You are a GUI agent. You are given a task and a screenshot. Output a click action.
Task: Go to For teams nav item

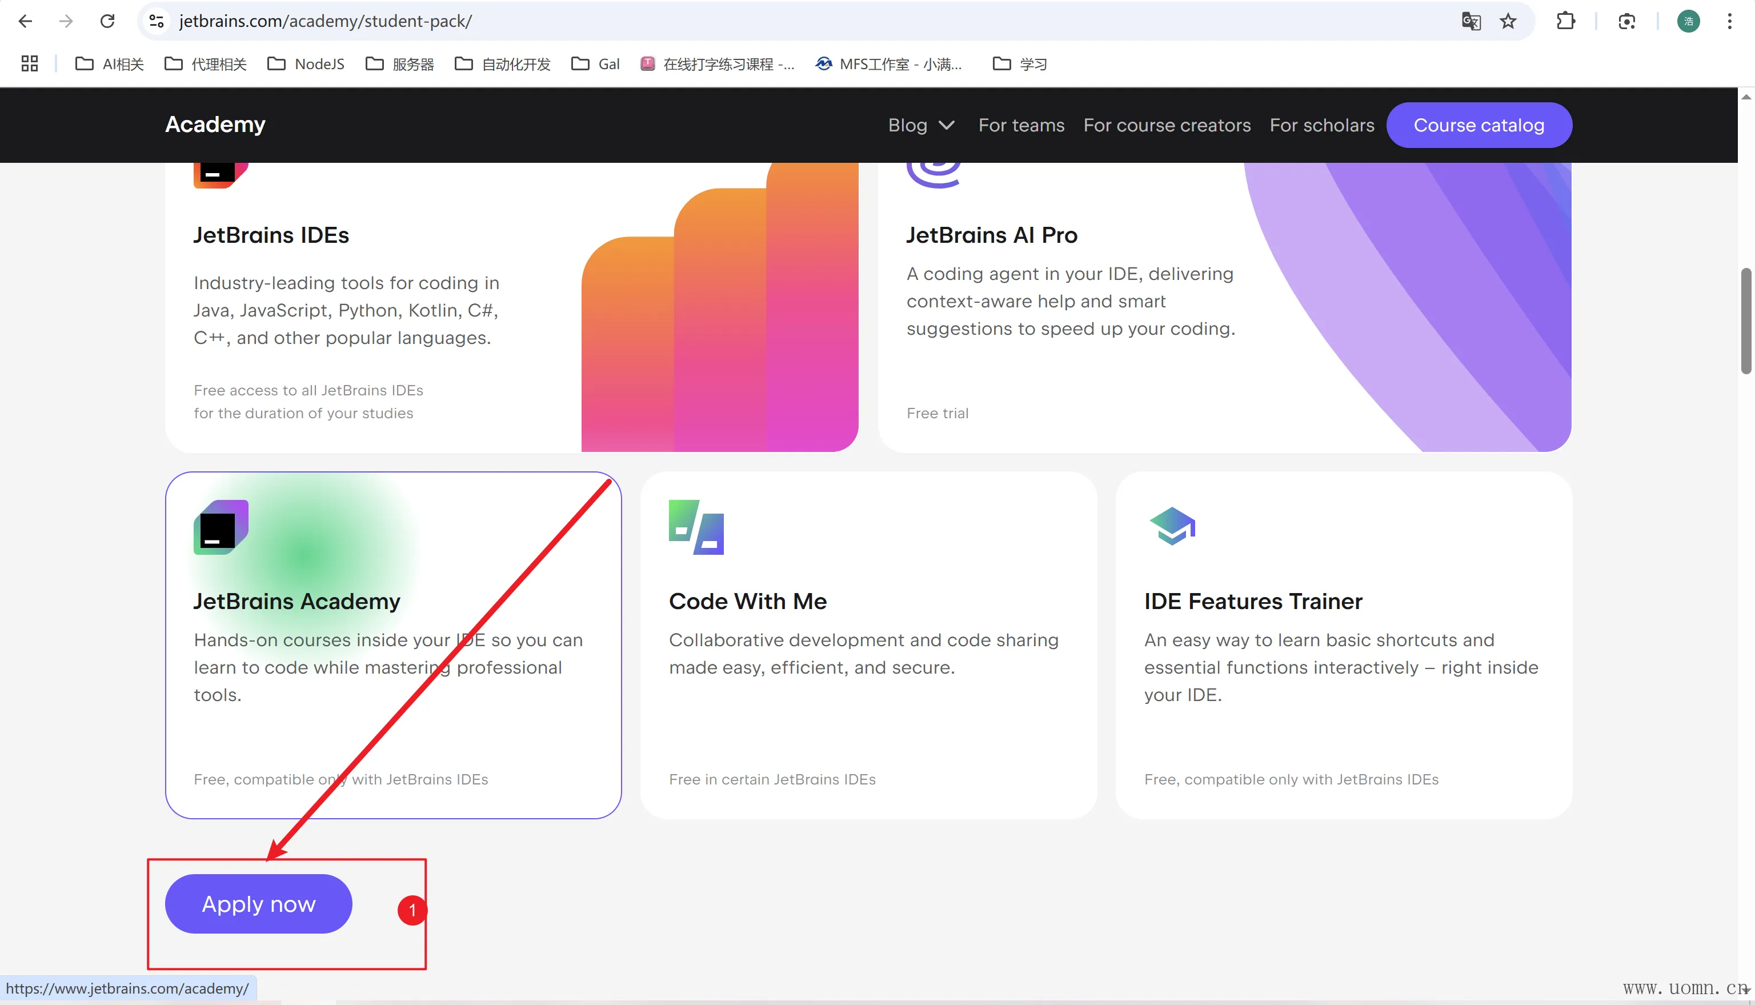[x=1021, y=126]
